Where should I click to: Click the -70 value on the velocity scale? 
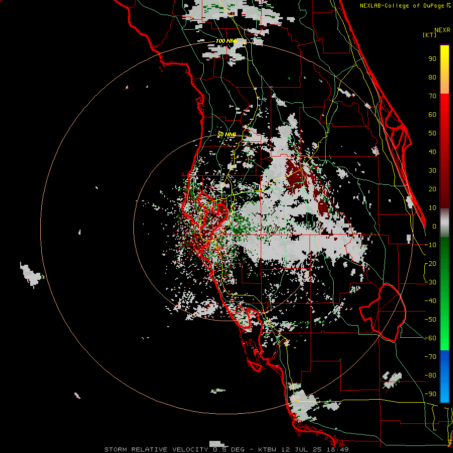pyautogui.click(x=430, y=357)
